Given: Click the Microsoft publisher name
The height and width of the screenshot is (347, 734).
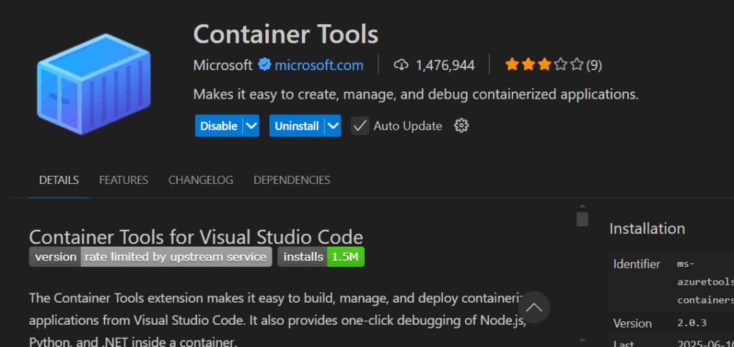Looking at the screenshot, I should coord(223,65).
